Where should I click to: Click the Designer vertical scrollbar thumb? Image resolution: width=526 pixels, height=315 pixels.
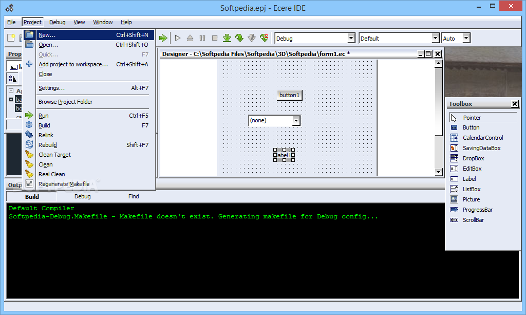pyautogui.click(x=439, y=102)
